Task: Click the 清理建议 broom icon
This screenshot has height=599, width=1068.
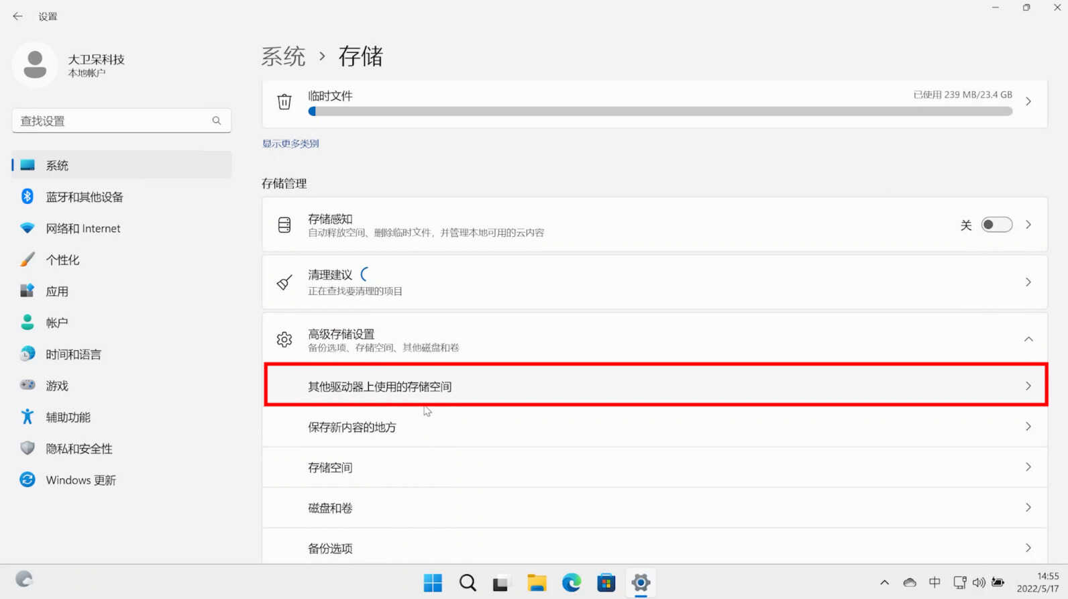Action: [284, 282]
